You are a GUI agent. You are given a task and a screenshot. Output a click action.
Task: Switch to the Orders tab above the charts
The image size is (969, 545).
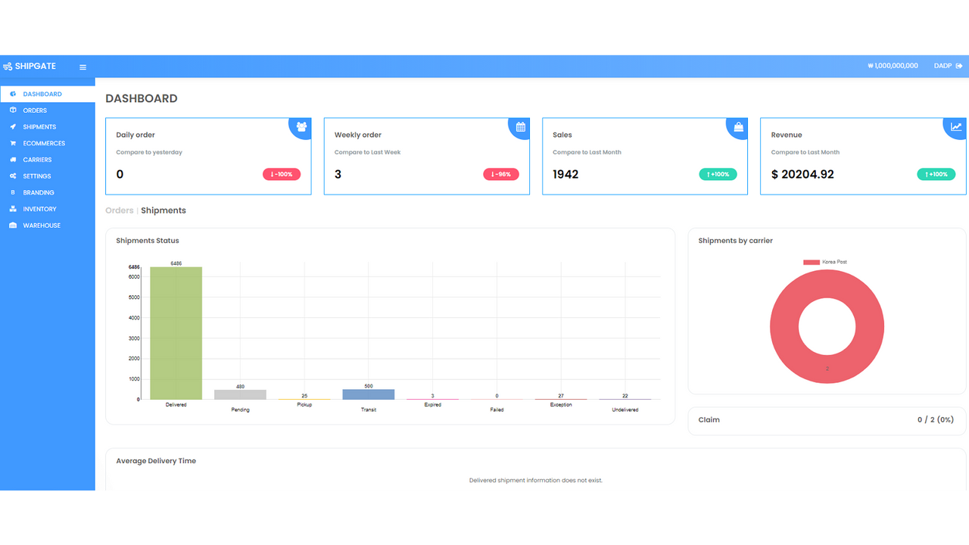[x=119, y=210]
